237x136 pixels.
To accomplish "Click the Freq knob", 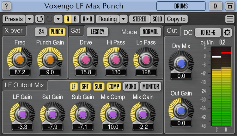I will [x=20, y=59].
